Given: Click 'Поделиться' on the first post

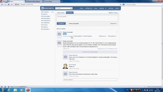Looking at the screenshot, I should tap(103, 36).
